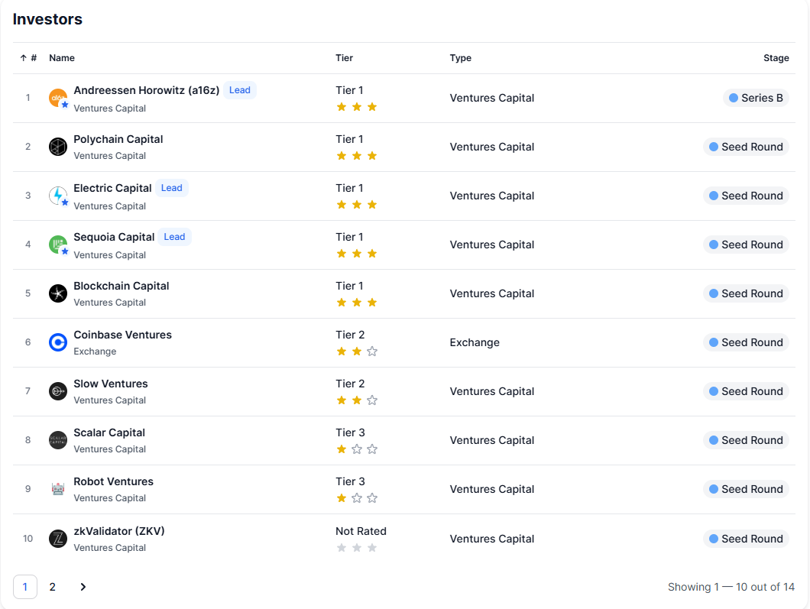Image resolution: width=810 pixels, height=609 pixels.
Task: Click the Polychain Capital logo icon
Action: 58,147
